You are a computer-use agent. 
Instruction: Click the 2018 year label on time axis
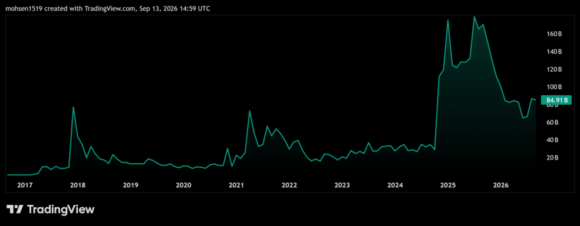78,185
